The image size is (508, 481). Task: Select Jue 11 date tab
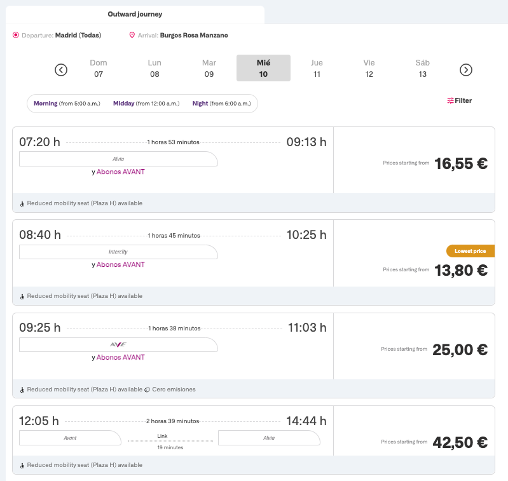(x=317, y=68)
